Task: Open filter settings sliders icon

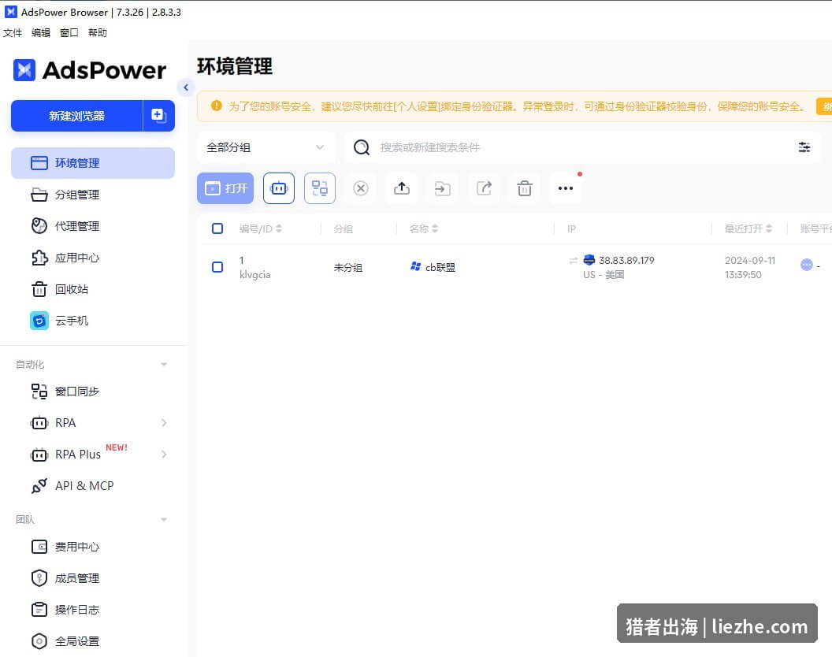Action: (x=804, y=147)
